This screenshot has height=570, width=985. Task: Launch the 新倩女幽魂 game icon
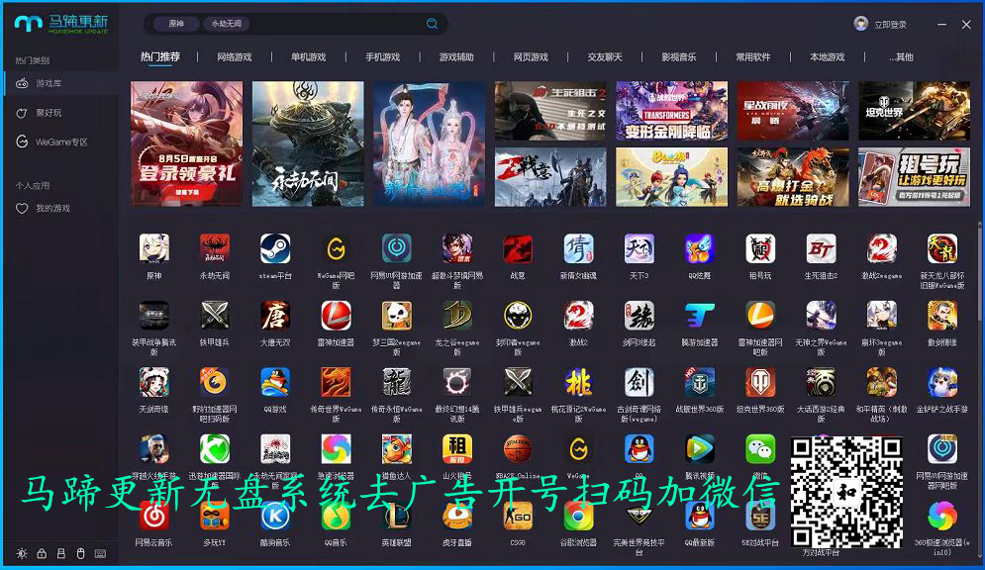(578, 248)
